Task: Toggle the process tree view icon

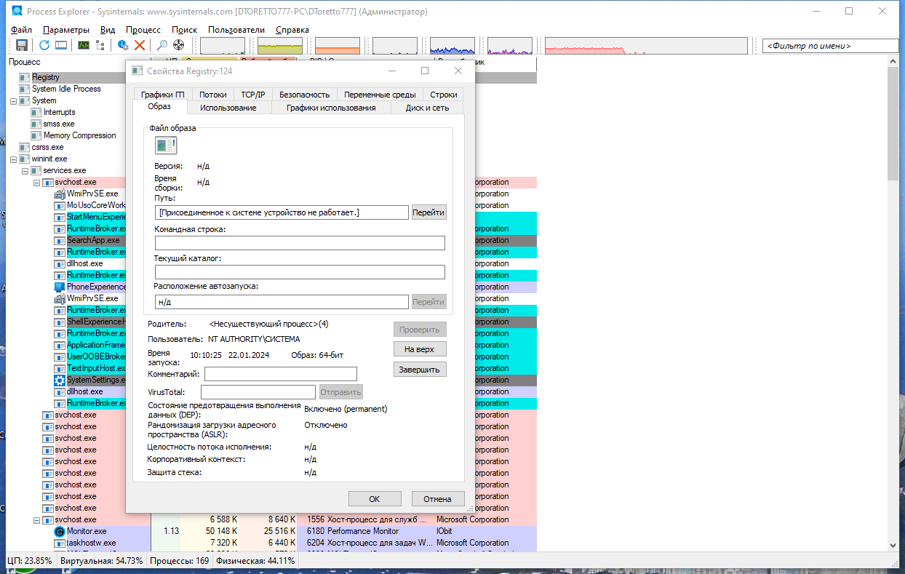Action: (x=100, y=45)
